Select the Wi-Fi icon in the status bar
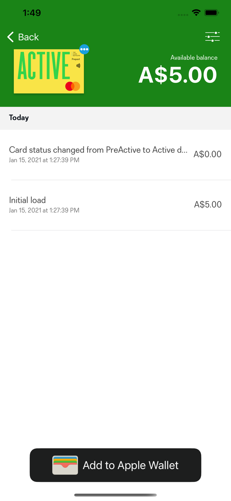231x501 pixels. pos(196,12)
